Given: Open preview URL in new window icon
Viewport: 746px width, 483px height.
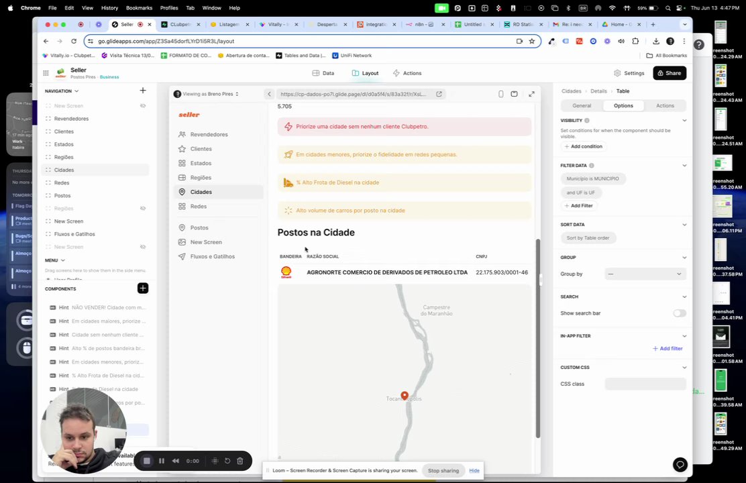Looking at the screenshot, I should [x=439, y=94].
